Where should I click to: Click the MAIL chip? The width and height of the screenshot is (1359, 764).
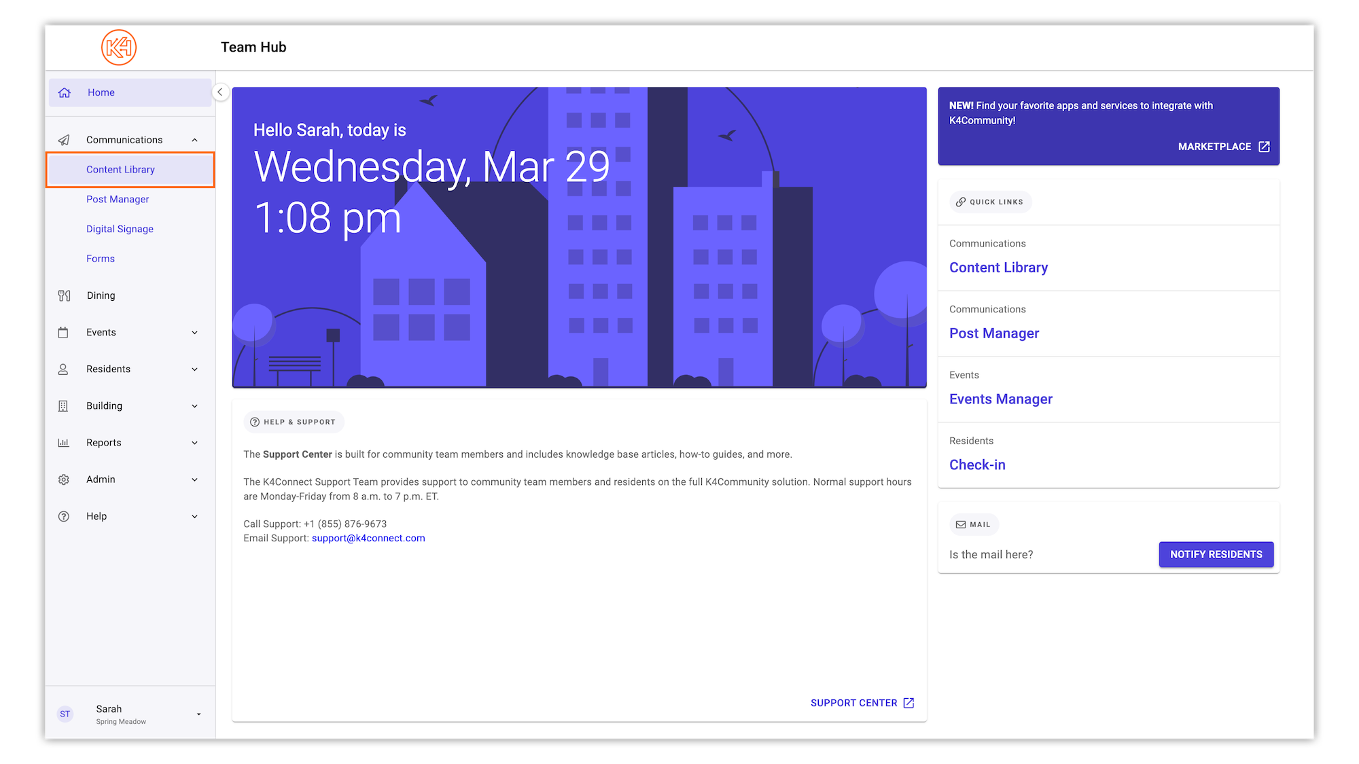click(x=974, y=524)
